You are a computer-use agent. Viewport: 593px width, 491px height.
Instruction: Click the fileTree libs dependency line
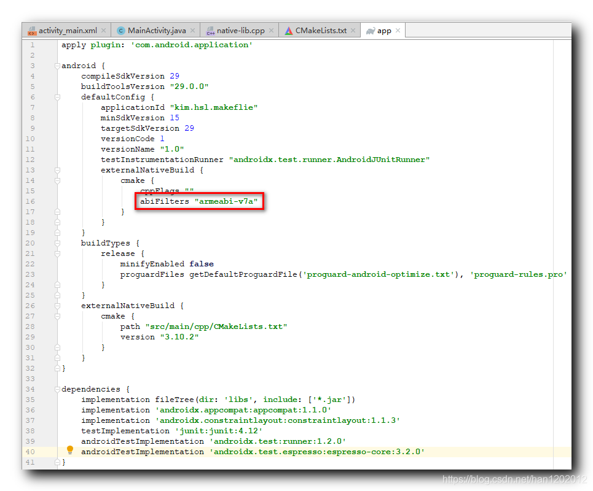(218, 400)
